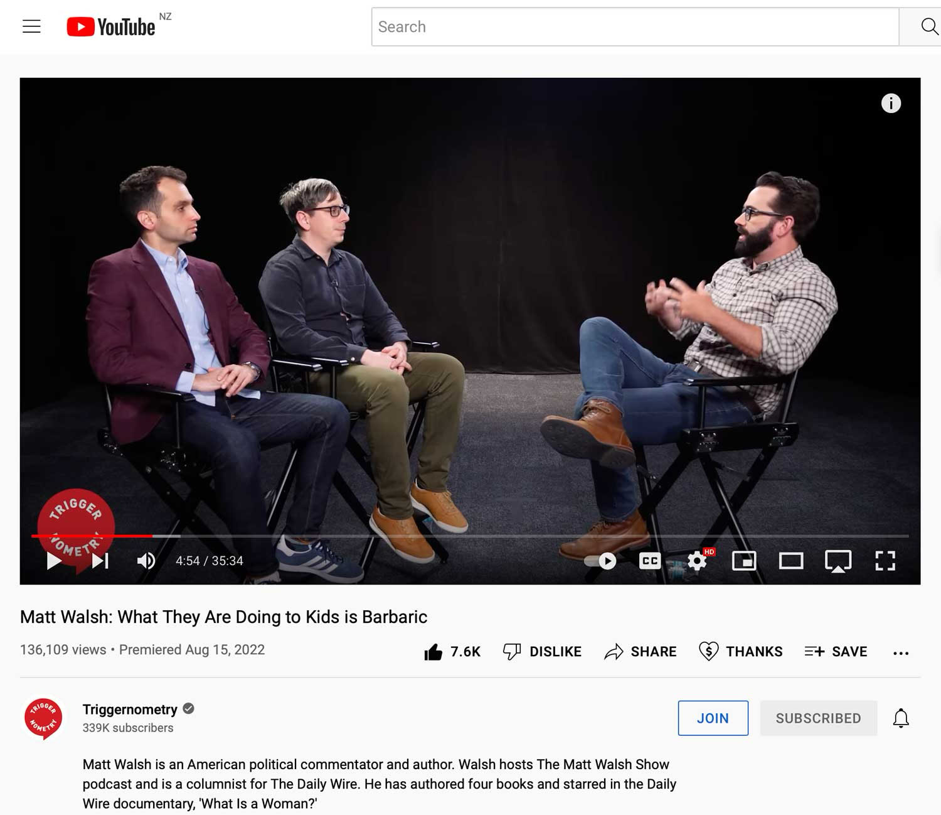Click the search magnifier button
Screen dimensions: 941x815
coord(928,26)
